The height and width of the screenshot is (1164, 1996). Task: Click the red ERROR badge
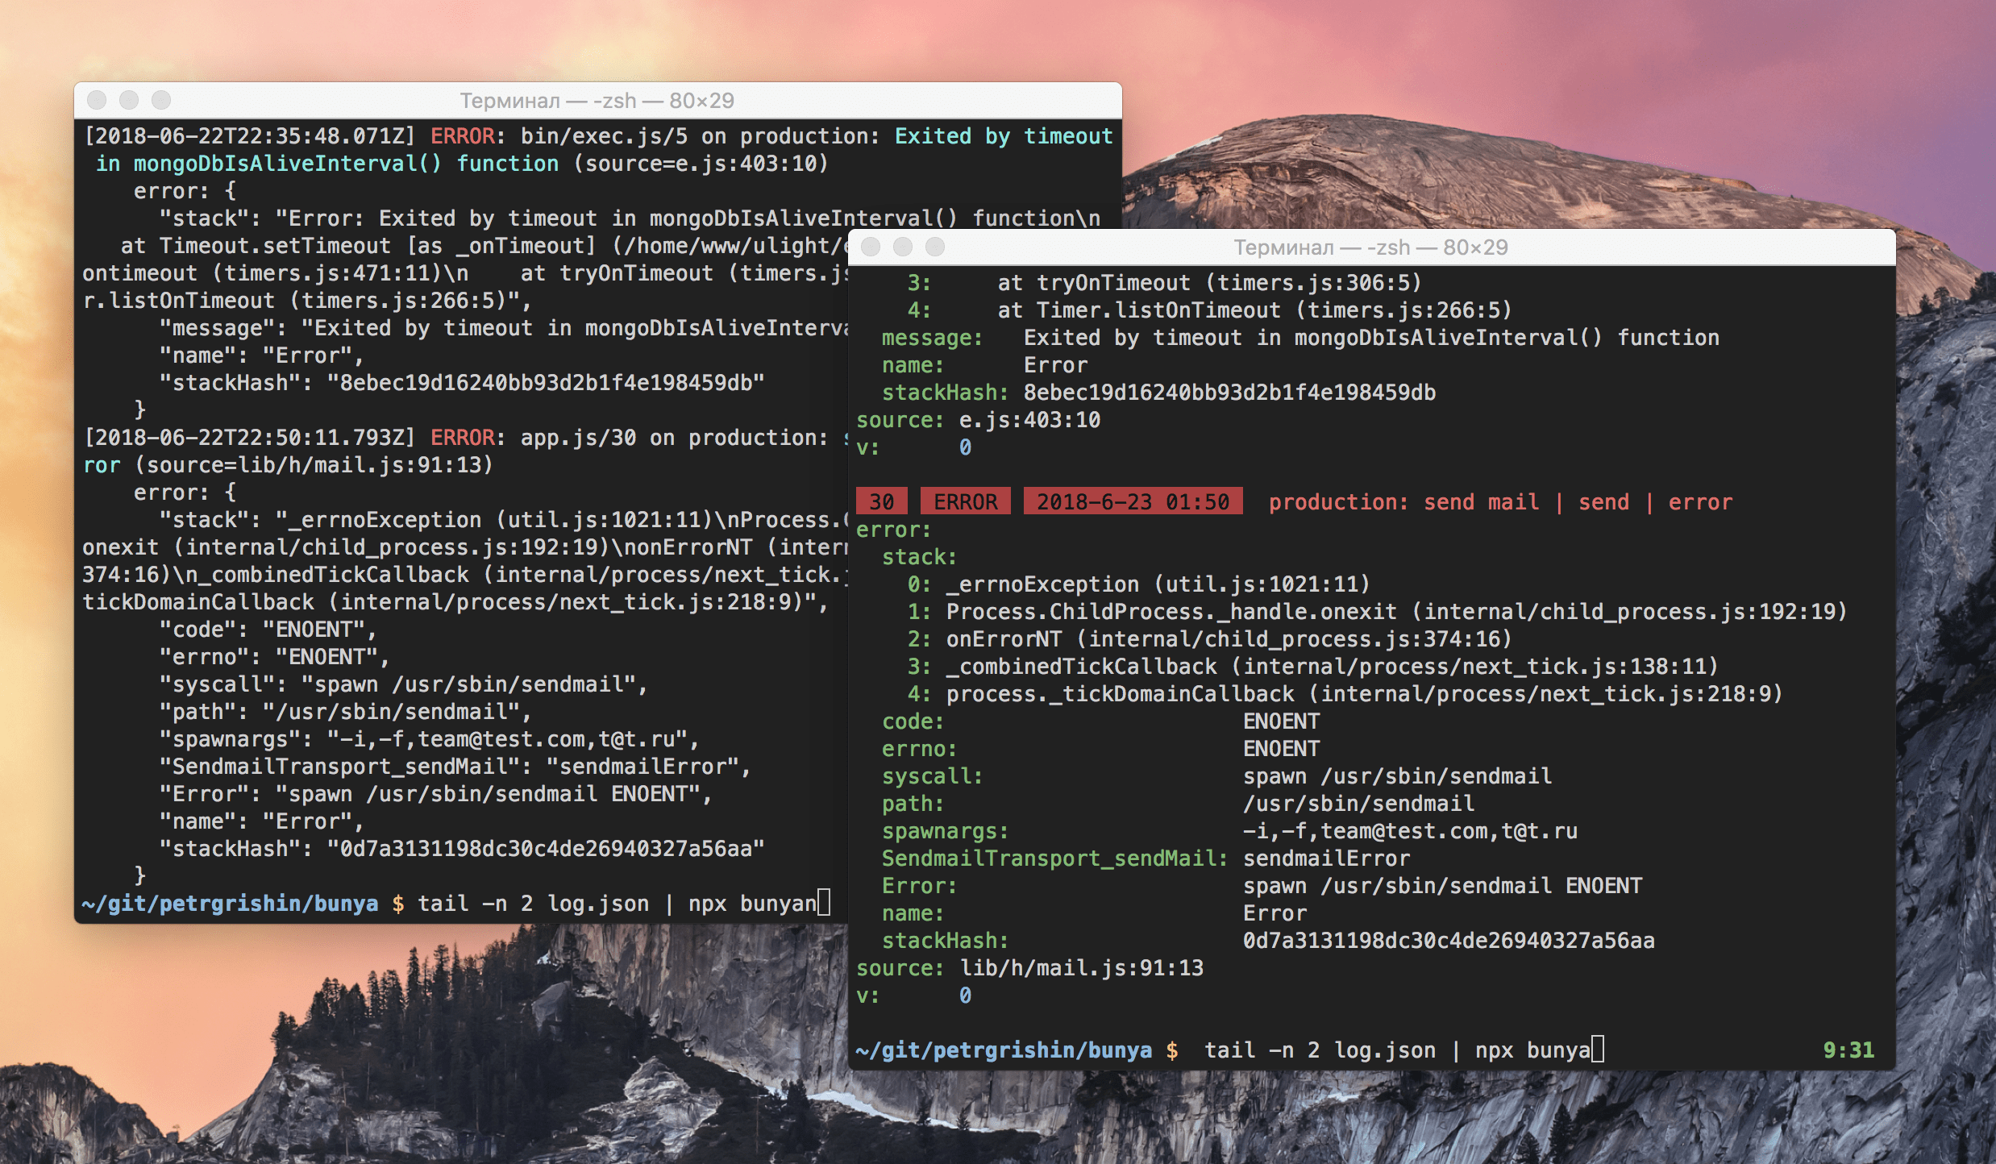965,501
